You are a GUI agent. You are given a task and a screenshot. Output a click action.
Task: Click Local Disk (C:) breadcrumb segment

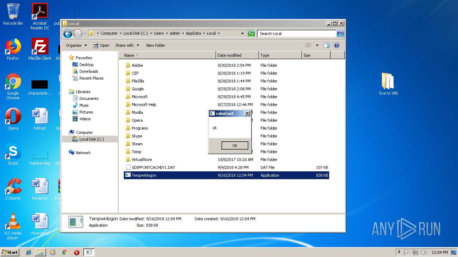click(136, 34)
